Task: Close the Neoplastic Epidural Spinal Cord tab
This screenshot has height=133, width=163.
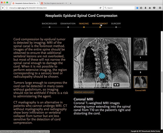Action: [38, 3]
